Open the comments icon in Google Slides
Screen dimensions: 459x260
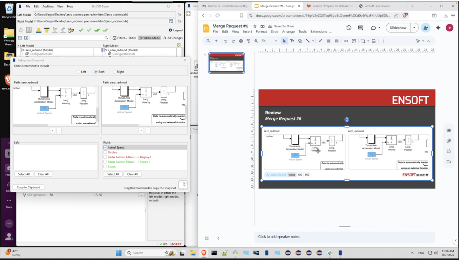point(360,28)
